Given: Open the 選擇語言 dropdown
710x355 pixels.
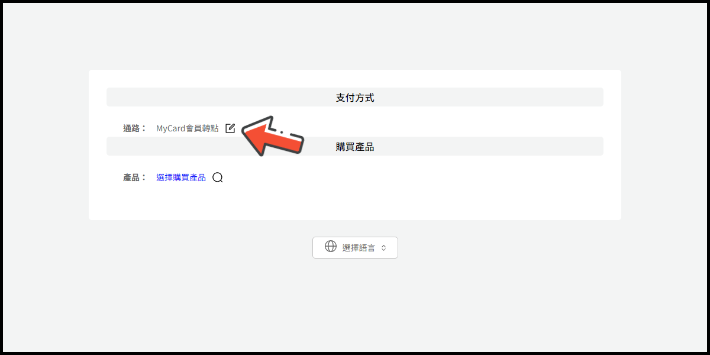Looking at the screenshot, I should tap(355, 247).
